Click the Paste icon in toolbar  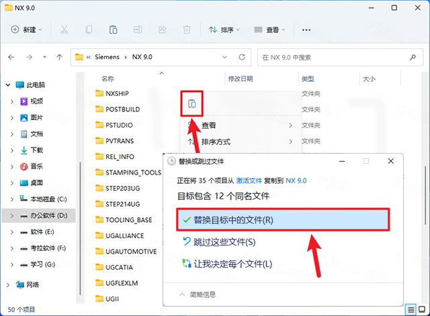pos(114,30)
